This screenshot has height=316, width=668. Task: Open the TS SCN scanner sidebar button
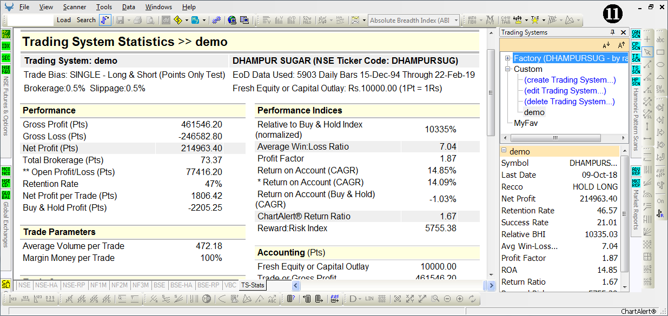point(636,70)
